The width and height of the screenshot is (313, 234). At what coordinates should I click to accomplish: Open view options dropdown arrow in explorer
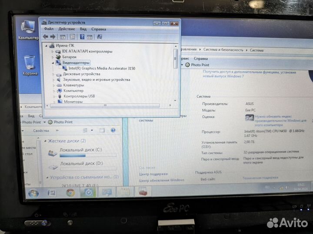(92, 130)
